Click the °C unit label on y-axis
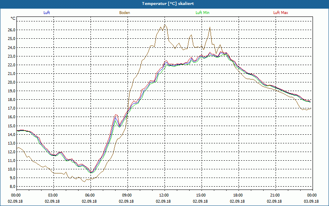Viewport: 329px width, 206px height. 13,19
